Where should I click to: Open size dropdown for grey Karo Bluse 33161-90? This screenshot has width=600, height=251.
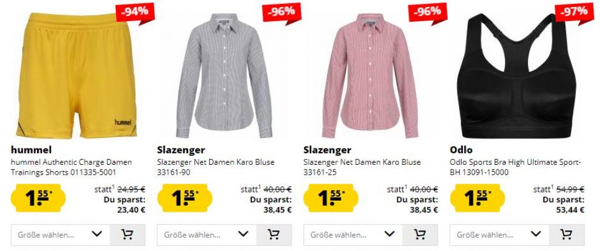coord(207,235)
